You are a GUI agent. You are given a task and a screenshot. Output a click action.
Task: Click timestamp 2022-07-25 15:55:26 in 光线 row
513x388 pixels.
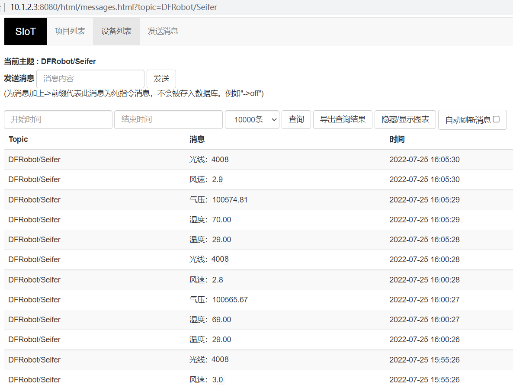click(x=424, y=360)
